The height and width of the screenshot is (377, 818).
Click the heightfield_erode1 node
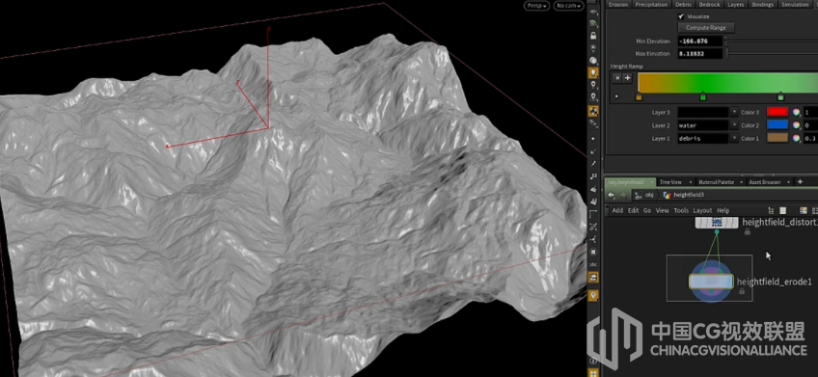(x=711, y=282)
